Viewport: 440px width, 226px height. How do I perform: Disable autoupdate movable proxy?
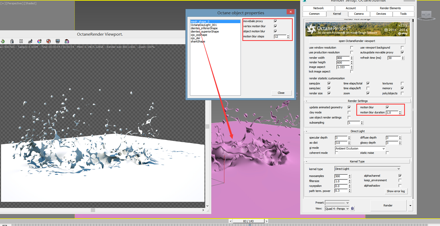402,52
